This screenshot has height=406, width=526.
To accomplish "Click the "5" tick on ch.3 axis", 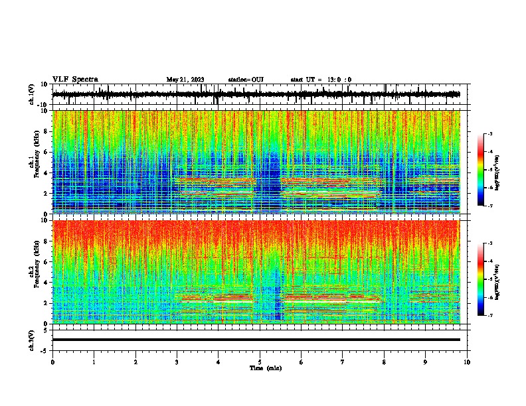I will point(46,330).
